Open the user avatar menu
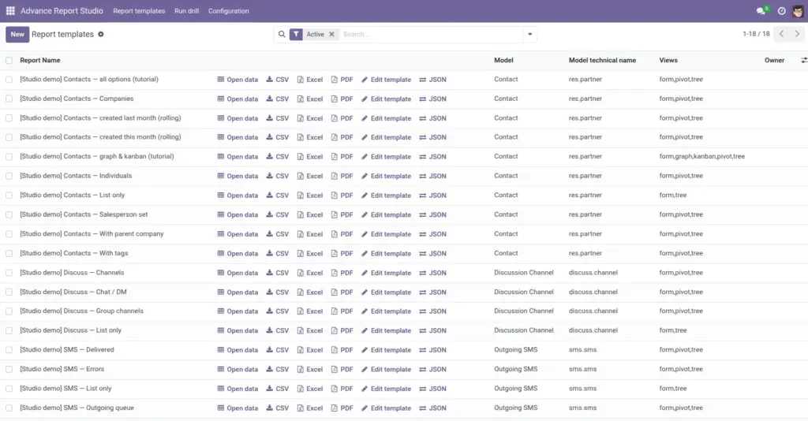This screenshot has height=421, width=808. [797, 11]
